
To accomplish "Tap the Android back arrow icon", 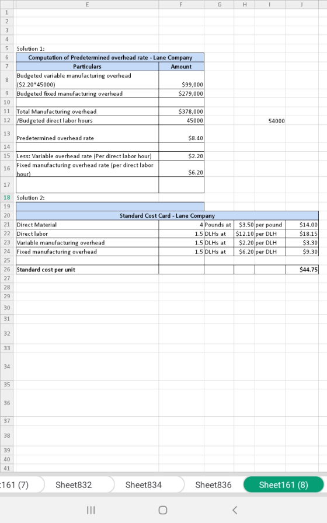I will click(235, 510).
